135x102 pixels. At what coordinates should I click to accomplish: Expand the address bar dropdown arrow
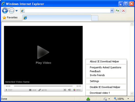(x=112, y=11)
